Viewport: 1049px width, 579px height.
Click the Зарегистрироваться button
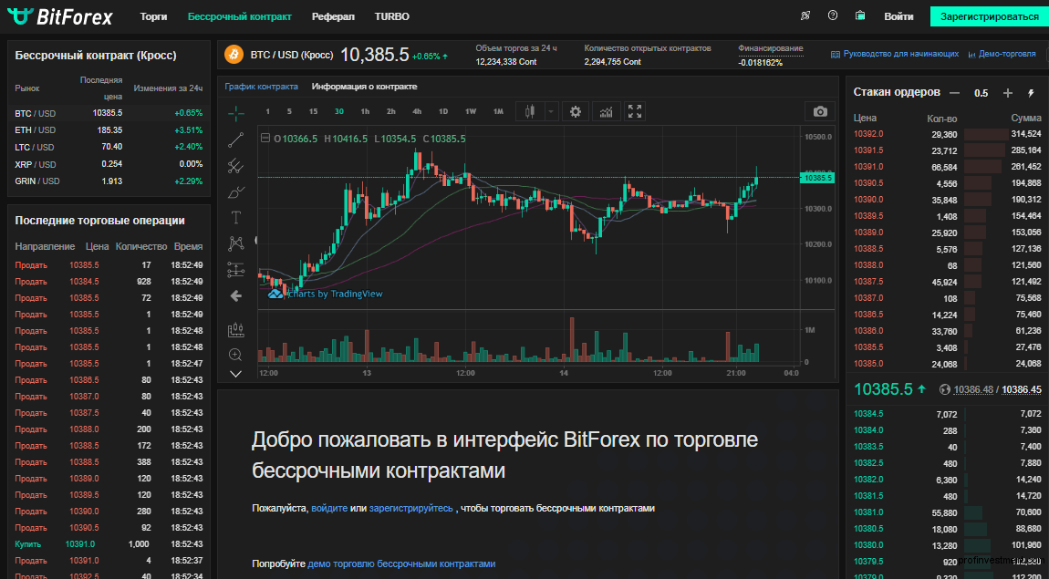990,16
